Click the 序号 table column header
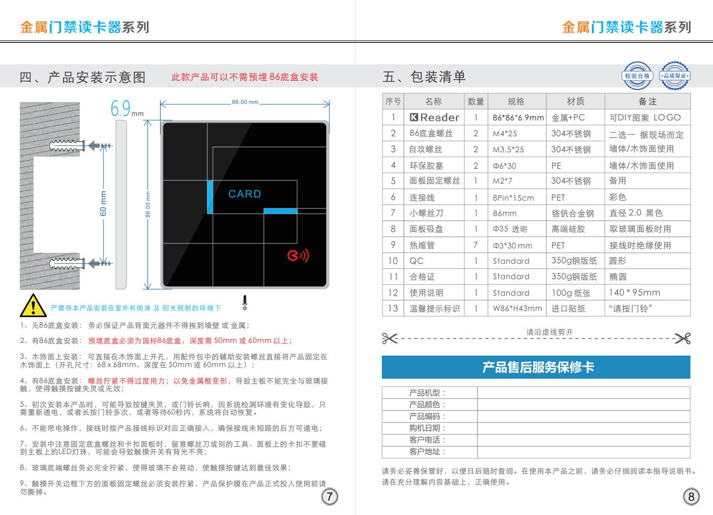 click(393, 101)
